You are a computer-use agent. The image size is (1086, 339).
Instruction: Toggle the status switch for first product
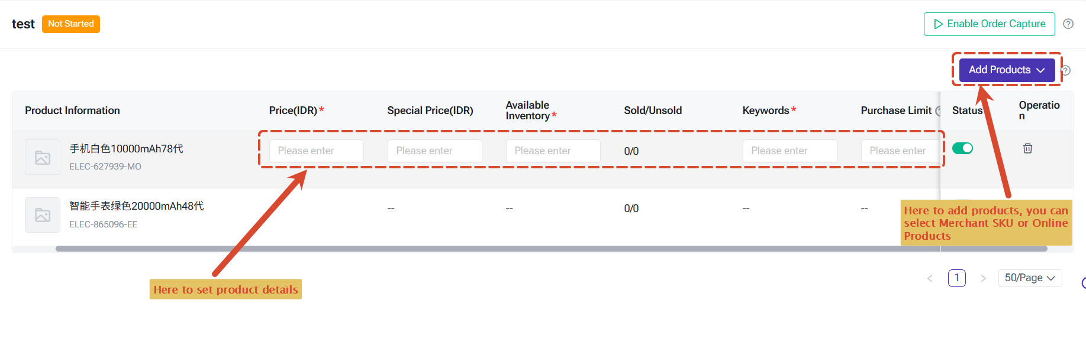coord(963,148)
